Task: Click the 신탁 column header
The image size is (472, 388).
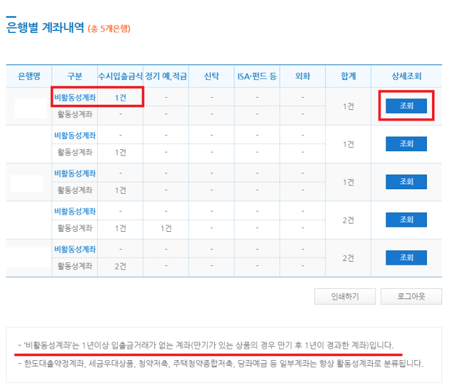Action: coord(212,76)
